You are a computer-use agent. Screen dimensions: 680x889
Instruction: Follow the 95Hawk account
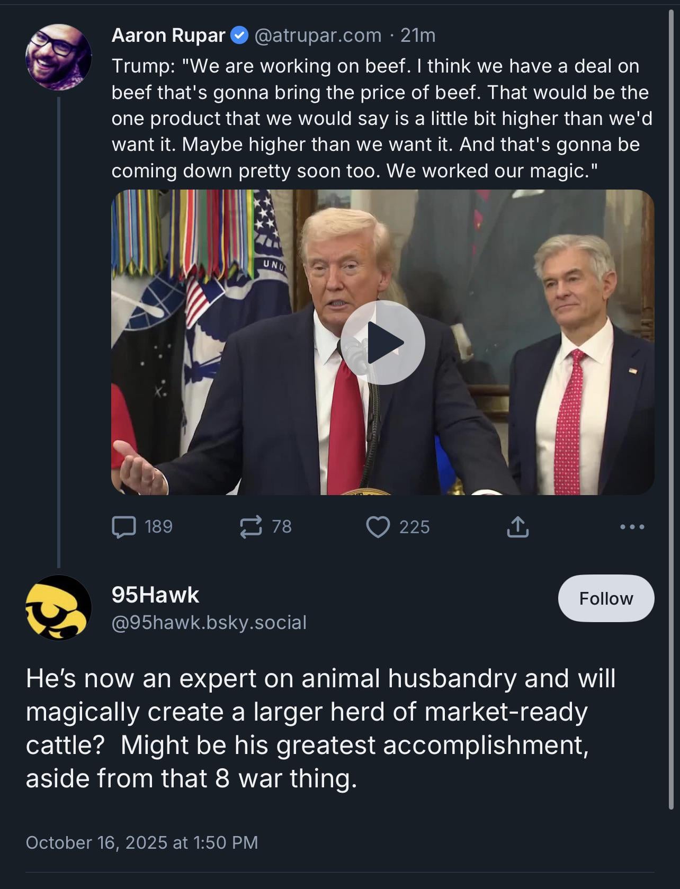[x=606, y=598]
